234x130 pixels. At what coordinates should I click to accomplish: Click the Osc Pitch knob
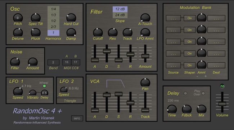tap(18, 18)
